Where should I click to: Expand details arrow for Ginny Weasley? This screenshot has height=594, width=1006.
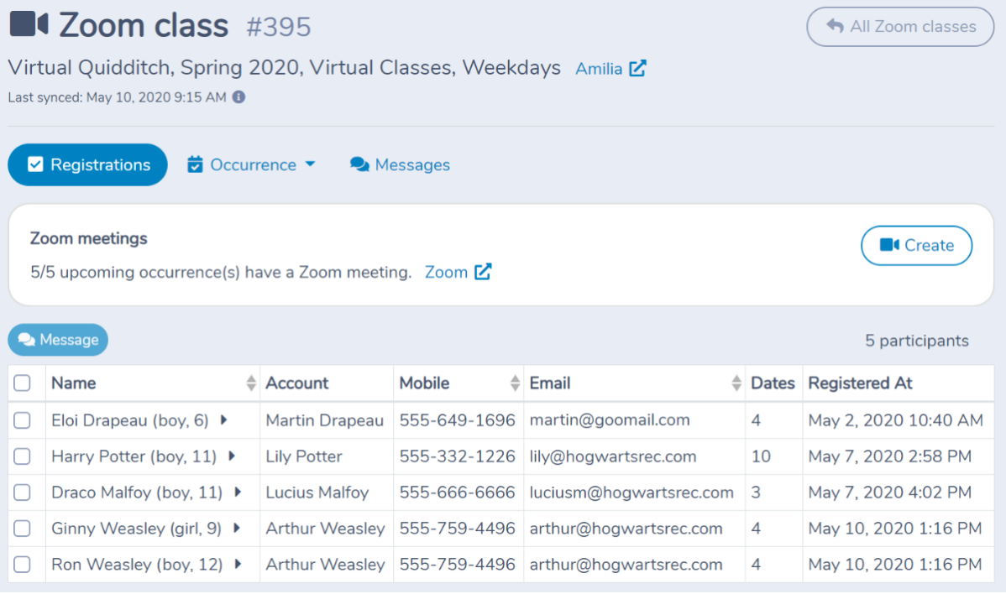point(237,528)
